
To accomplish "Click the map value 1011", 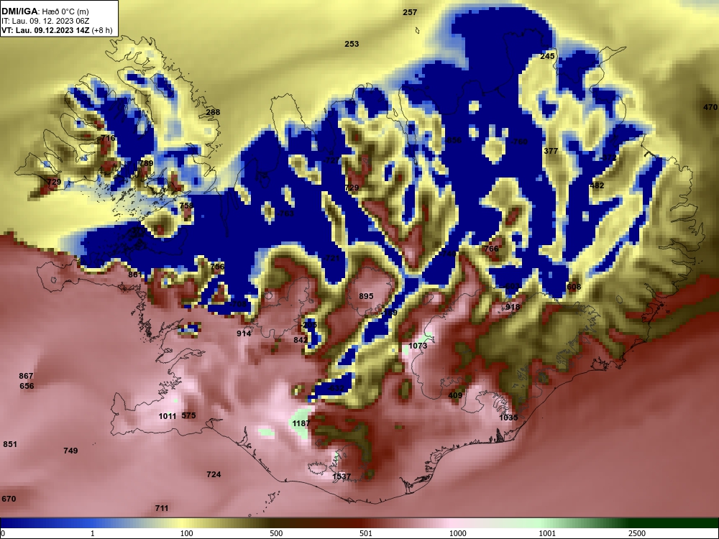I will [168, 416].
